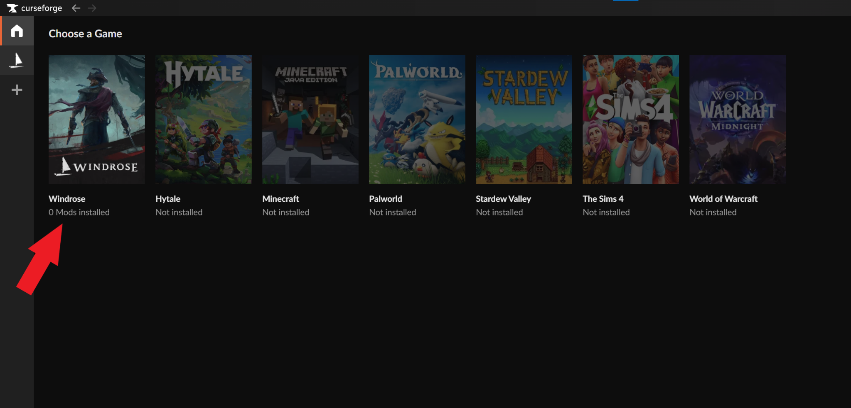Click the Hytale game title
This screenshot has height=408, width=851.
(168, 199)
